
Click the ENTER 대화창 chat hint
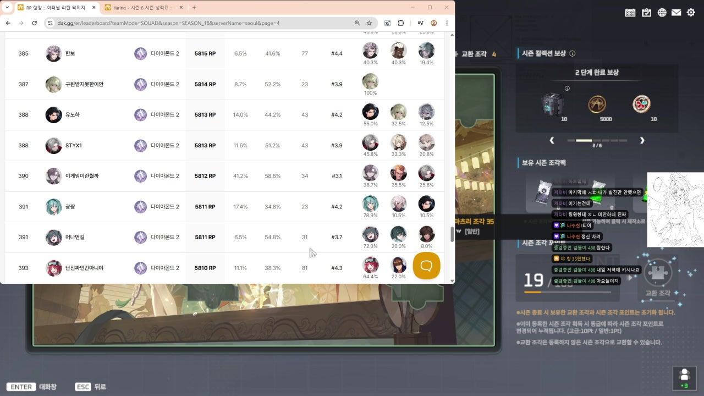31,387
